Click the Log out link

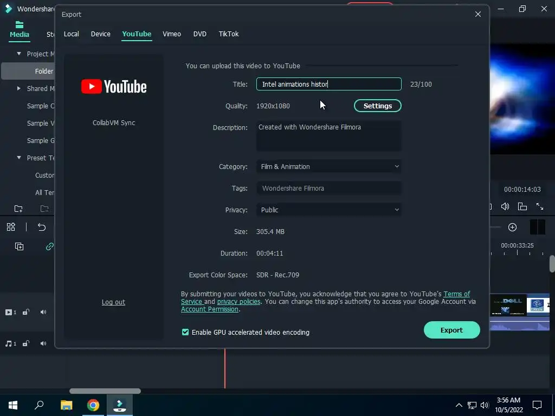(x=113, y=302)
